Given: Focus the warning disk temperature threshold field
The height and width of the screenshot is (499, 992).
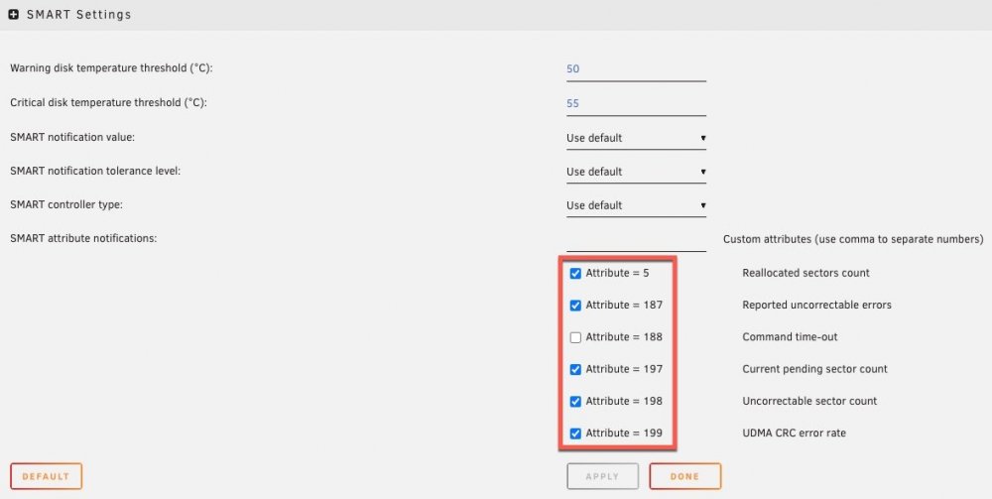Looking at the screenshot, I should coord(636,68).
